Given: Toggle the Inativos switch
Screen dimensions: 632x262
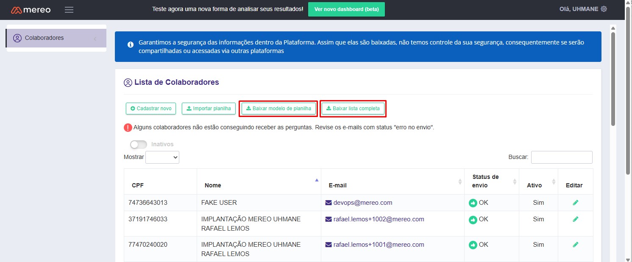Looking at the screenshot, I should point(139,145).
